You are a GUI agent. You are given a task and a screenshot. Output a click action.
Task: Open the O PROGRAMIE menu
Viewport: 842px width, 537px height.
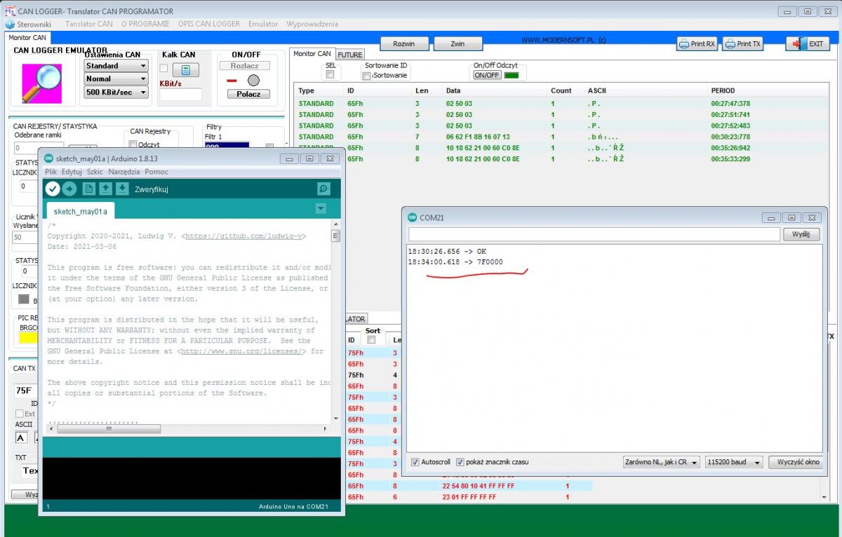coord(145,24)
